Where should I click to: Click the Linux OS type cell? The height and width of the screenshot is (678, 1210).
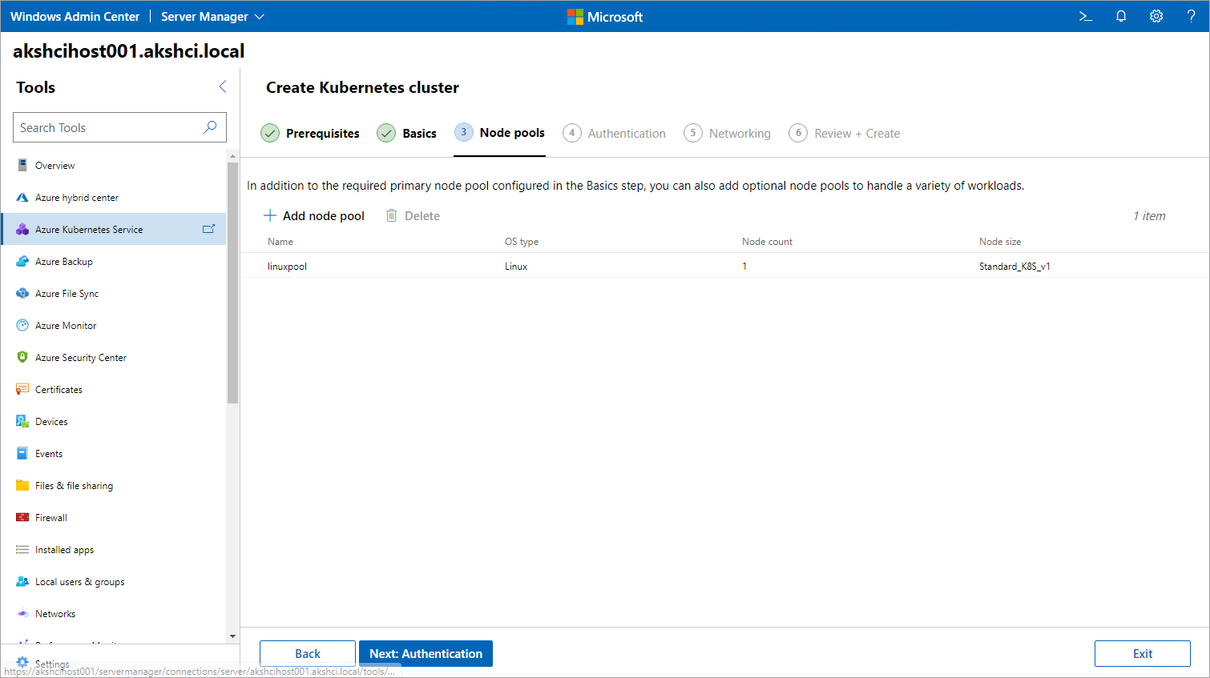(x=516, y=267)
